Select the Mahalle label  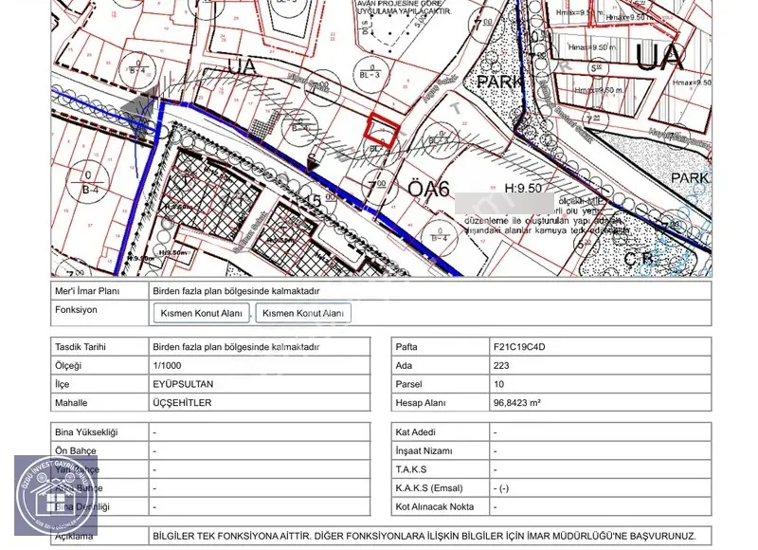coord(71,402)
